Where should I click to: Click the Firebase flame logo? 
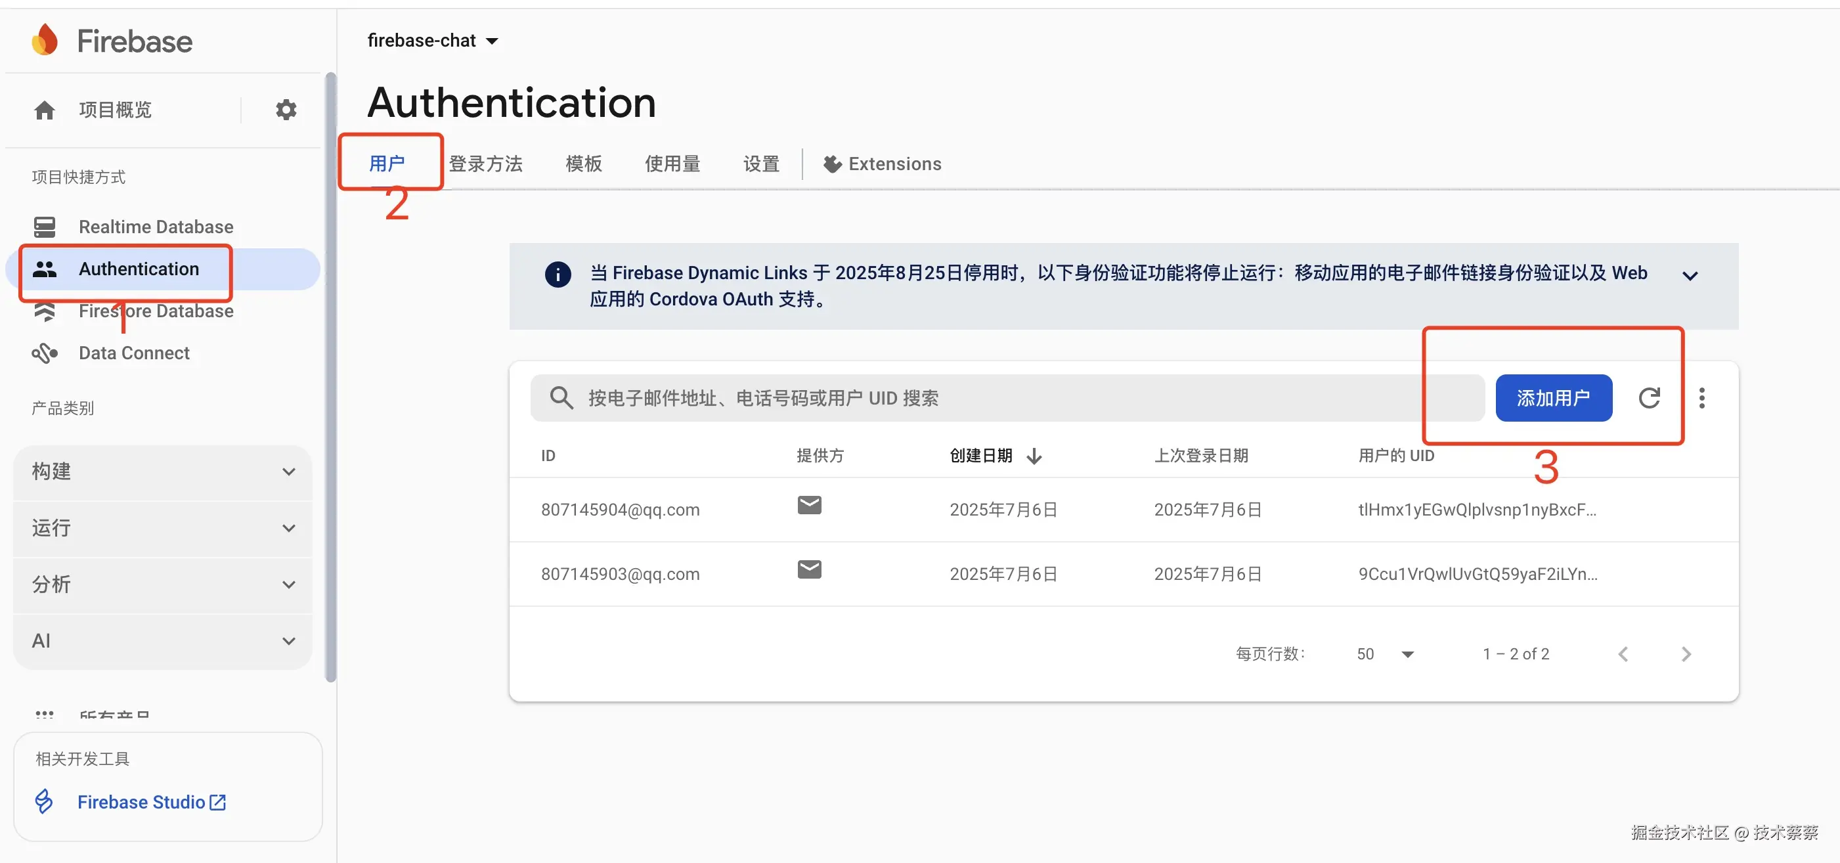tap(44, 41)
